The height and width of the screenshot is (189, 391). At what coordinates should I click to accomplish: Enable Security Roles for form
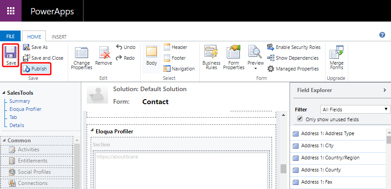pyautogui.click(x=294, y=47)
